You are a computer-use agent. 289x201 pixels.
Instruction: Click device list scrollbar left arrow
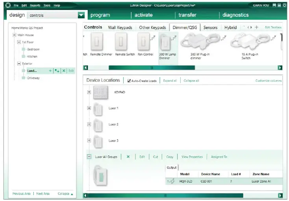(85, 195)
